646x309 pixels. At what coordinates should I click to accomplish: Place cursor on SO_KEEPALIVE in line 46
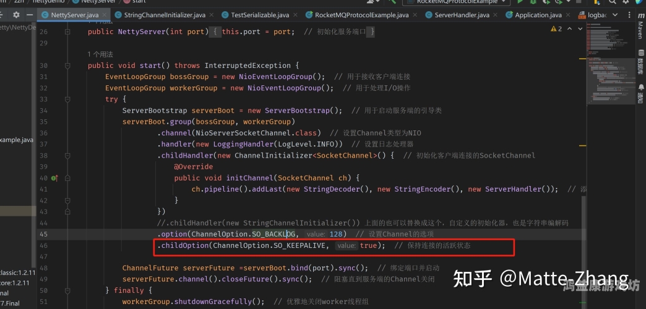click(300, 245)
